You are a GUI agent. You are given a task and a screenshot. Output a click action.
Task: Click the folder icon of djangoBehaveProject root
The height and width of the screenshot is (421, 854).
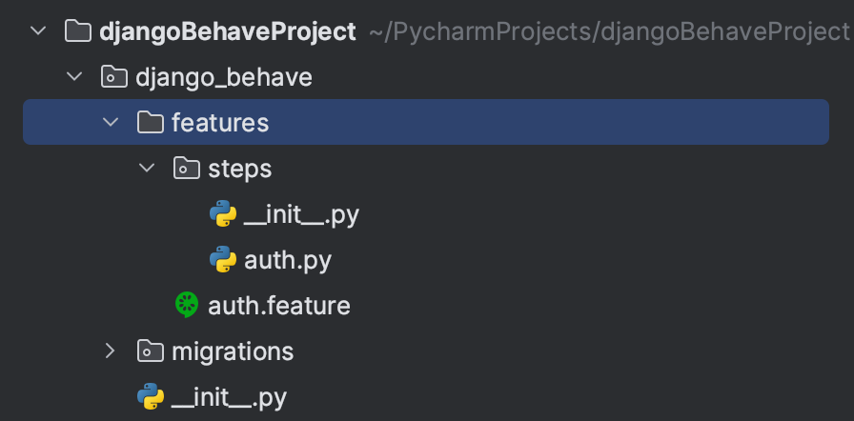tap(78, 31)
